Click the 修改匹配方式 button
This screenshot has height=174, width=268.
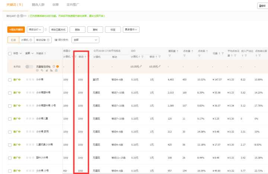point(58,29)
